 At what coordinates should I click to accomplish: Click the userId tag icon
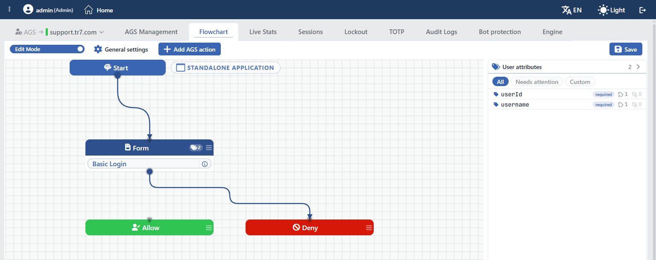point(496,94)
